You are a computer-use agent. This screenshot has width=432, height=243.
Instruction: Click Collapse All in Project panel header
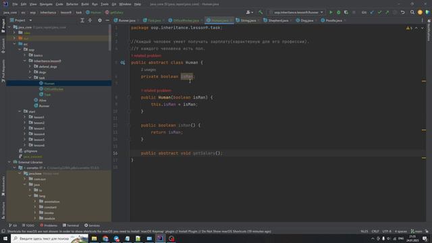[90, 20]
